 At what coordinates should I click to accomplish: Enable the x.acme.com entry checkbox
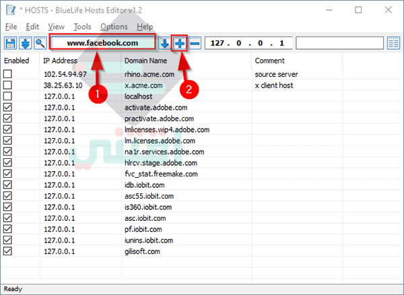point(7,85)
